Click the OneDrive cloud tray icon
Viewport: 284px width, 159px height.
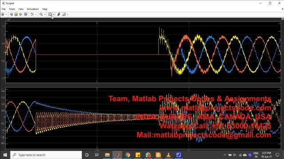pyautogui.click(x=245, y=155)
